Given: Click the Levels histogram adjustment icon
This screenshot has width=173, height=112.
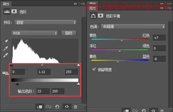Looking at the screenshot, I should pos(7,11).
